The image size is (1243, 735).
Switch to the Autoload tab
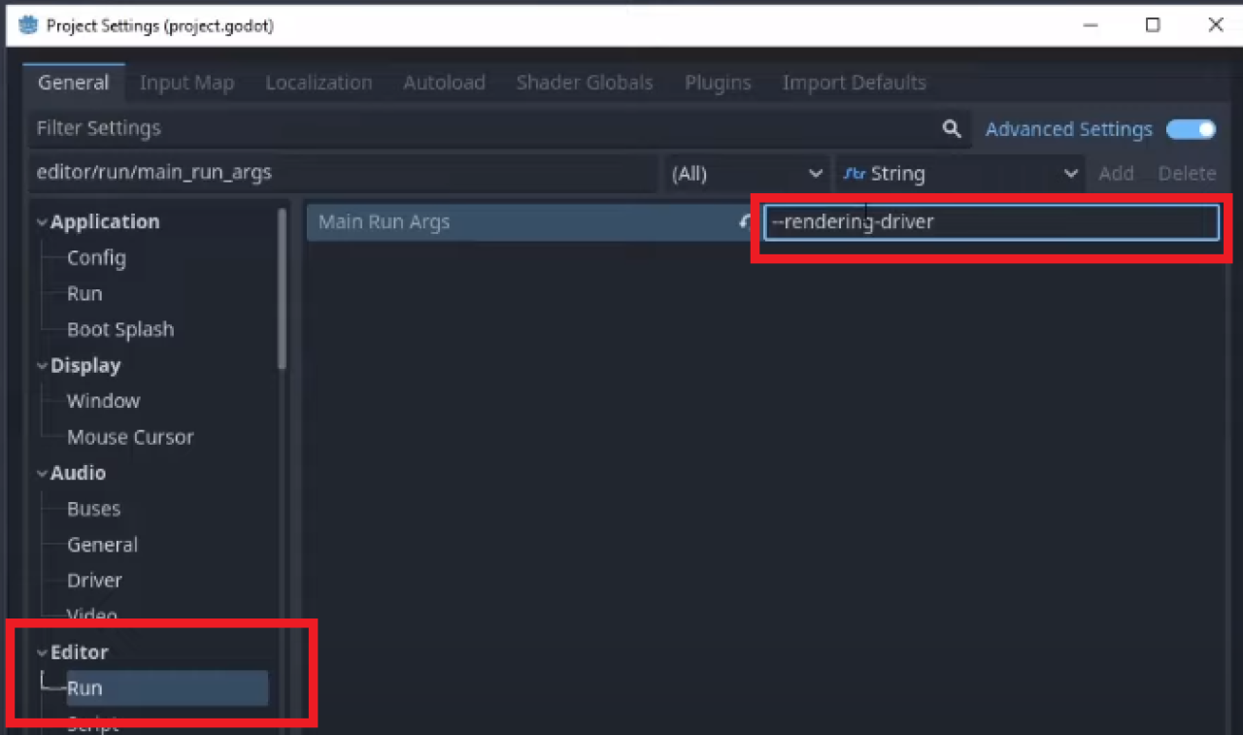444,83
